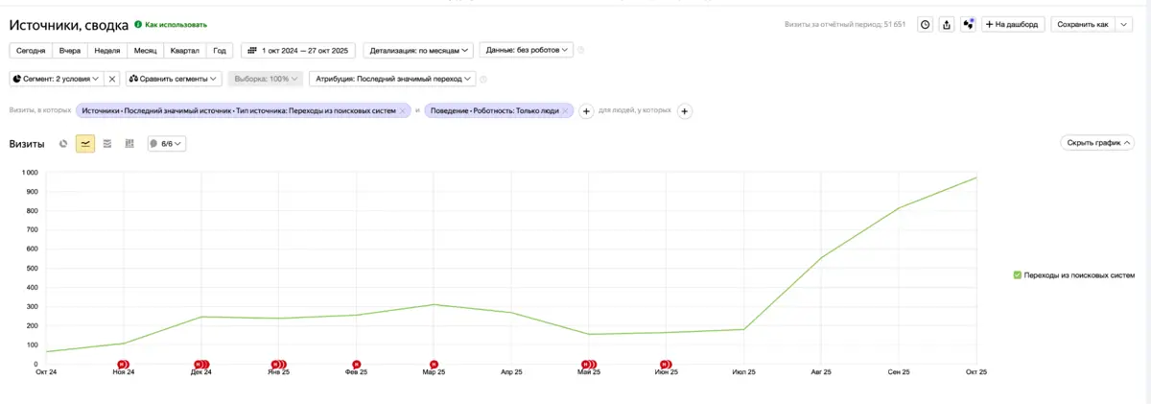Select the line chart view icon
The width and height of the screenshot is (1151, 404).
[85, 144]
